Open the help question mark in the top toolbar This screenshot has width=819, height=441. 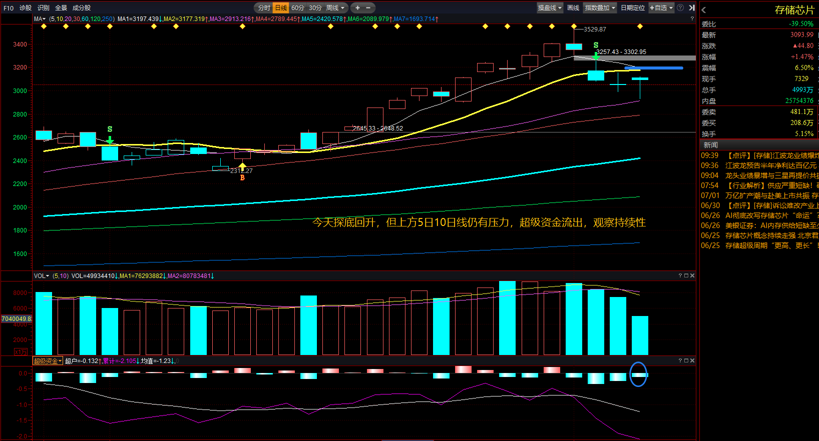click(680, 8)
